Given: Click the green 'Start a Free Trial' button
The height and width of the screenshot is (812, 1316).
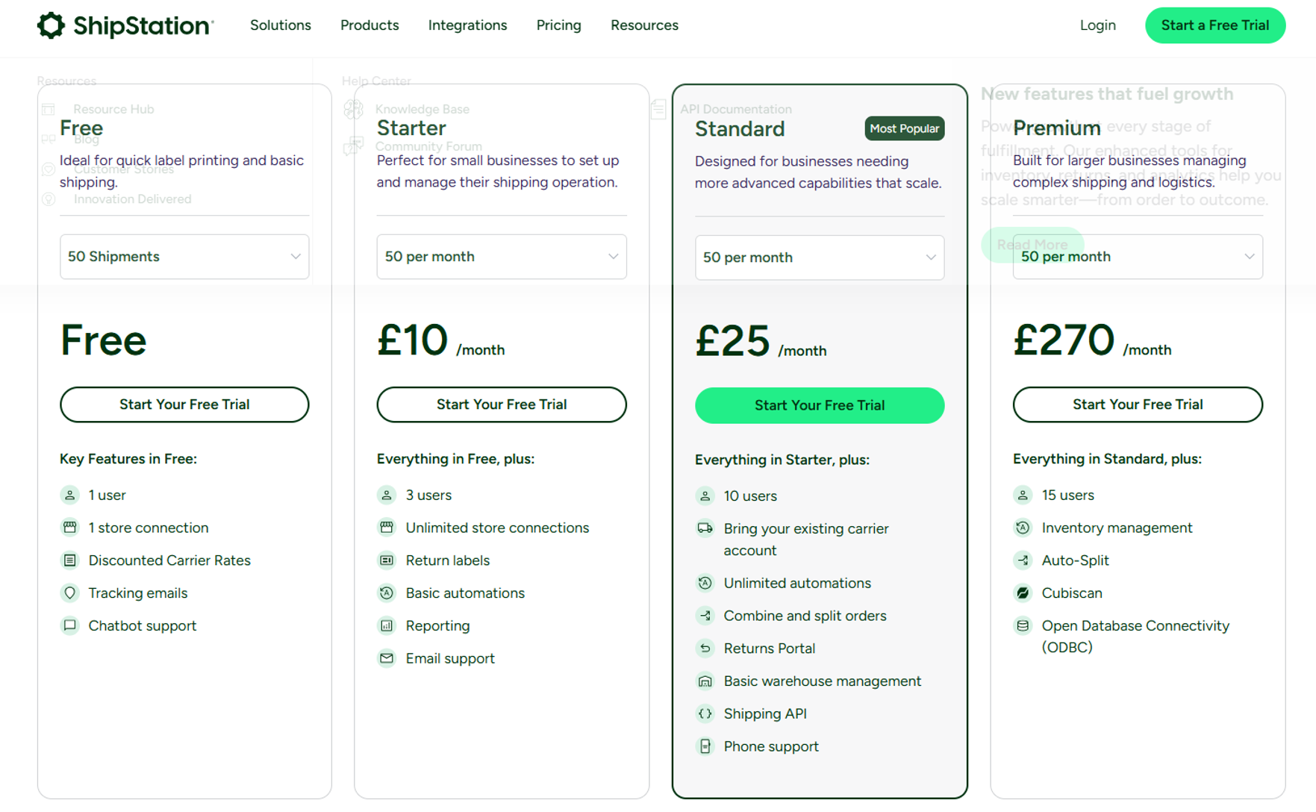Looking at the screenshot, I should pyautogui.click(x=1215, y=25).
